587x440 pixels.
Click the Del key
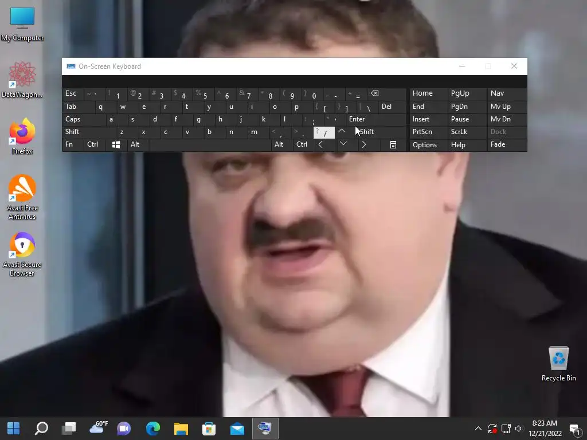(392, 107)
